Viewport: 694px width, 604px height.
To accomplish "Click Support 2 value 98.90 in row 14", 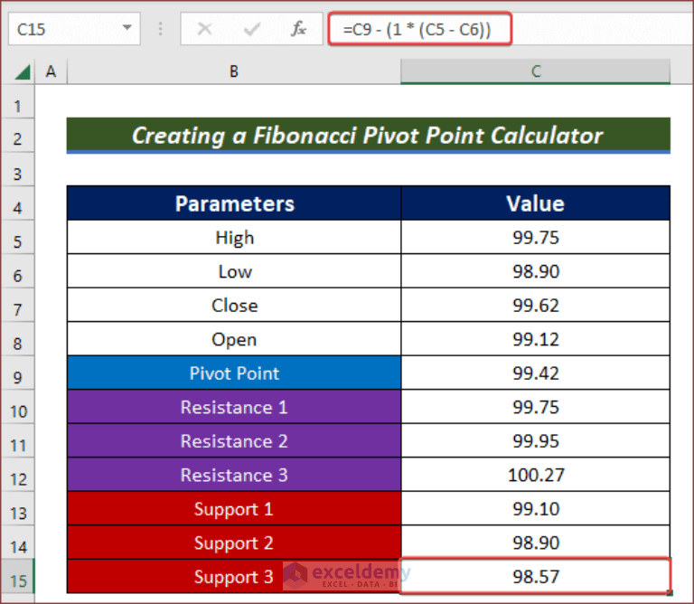I will pyautogui.click(x=536, y=543).
